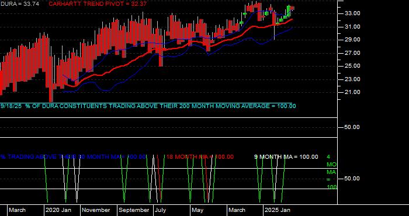Click the 200 month moving average text line
The width and height of the screenshot is (409, 216).
(148, 106)
